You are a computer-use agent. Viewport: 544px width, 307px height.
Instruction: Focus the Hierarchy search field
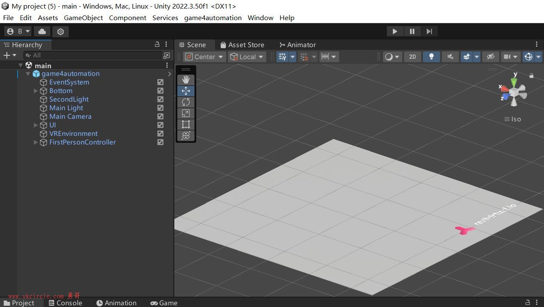(x=93, y=55)
